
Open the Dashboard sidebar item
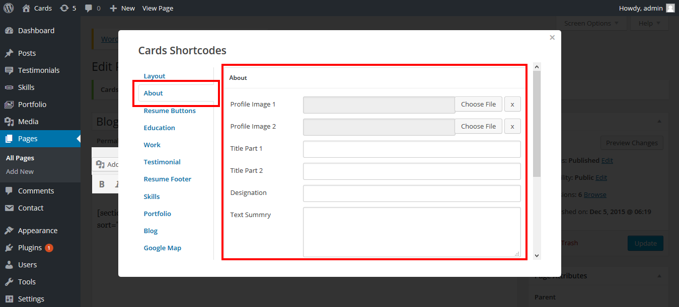click(x=36, y=31)
